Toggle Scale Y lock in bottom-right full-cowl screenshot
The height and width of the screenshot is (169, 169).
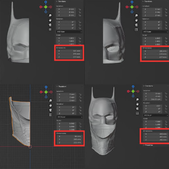pyautogui.click(x=166, y=125)
